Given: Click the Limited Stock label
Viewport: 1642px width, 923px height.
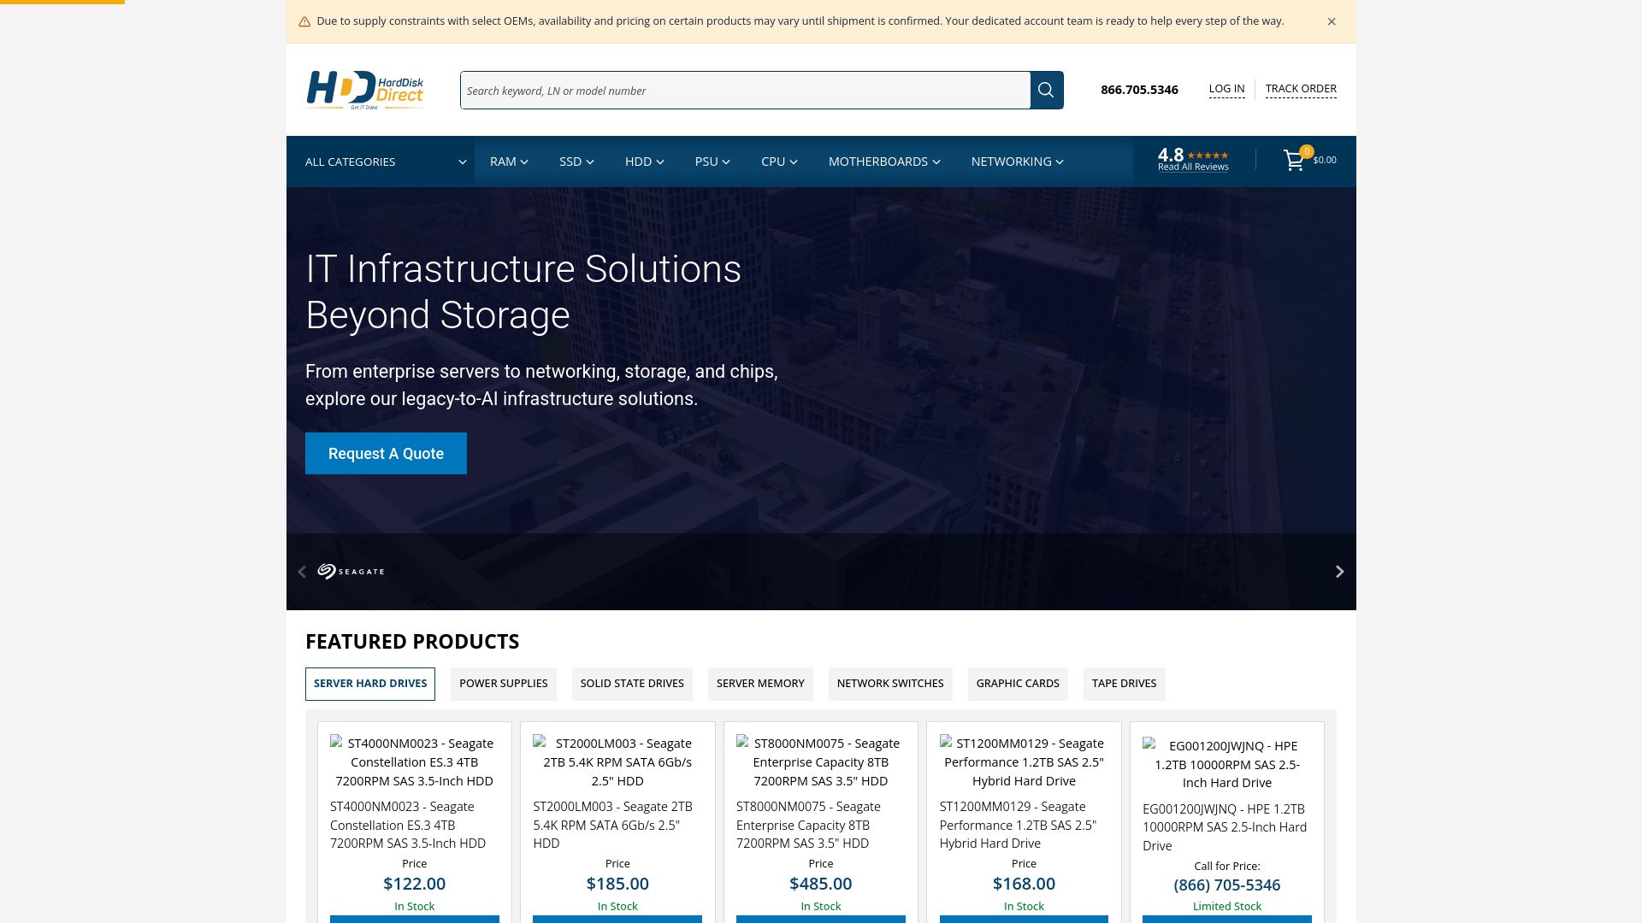Looking at the screenshot, I should (x=1227, y=907).
